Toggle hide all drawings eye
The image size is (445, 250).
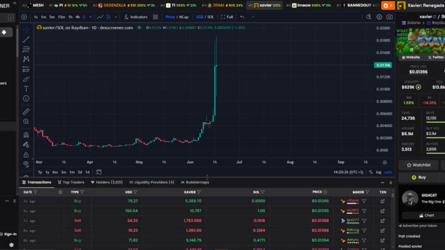pyautogui.click(x=26, y=164)
